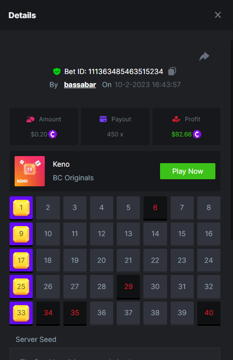Click red keno number 6
Screen dimensions: 233x360
(x=155, y=208)
